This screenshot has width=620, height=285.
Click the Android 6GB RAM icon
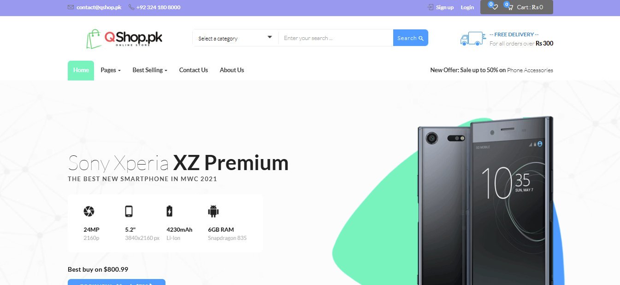tap(213, 211)
